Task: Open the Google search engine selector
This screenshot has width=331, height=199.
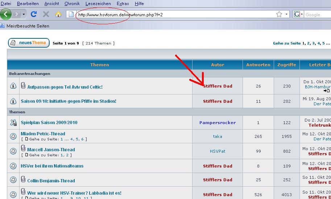Action: (x=298, y=14)
